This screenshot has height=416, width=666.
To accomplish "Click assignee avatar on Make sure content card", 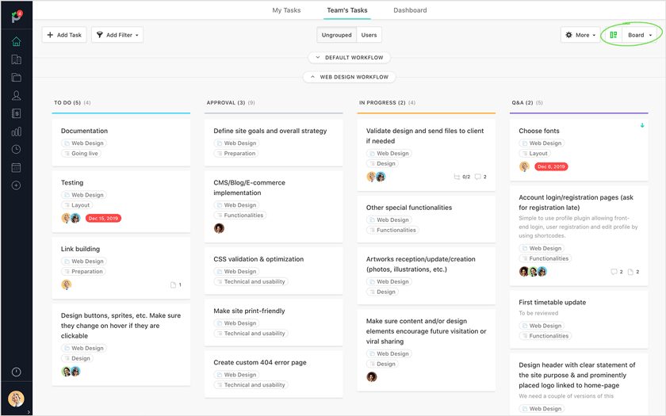I will (x=372, y=377).
